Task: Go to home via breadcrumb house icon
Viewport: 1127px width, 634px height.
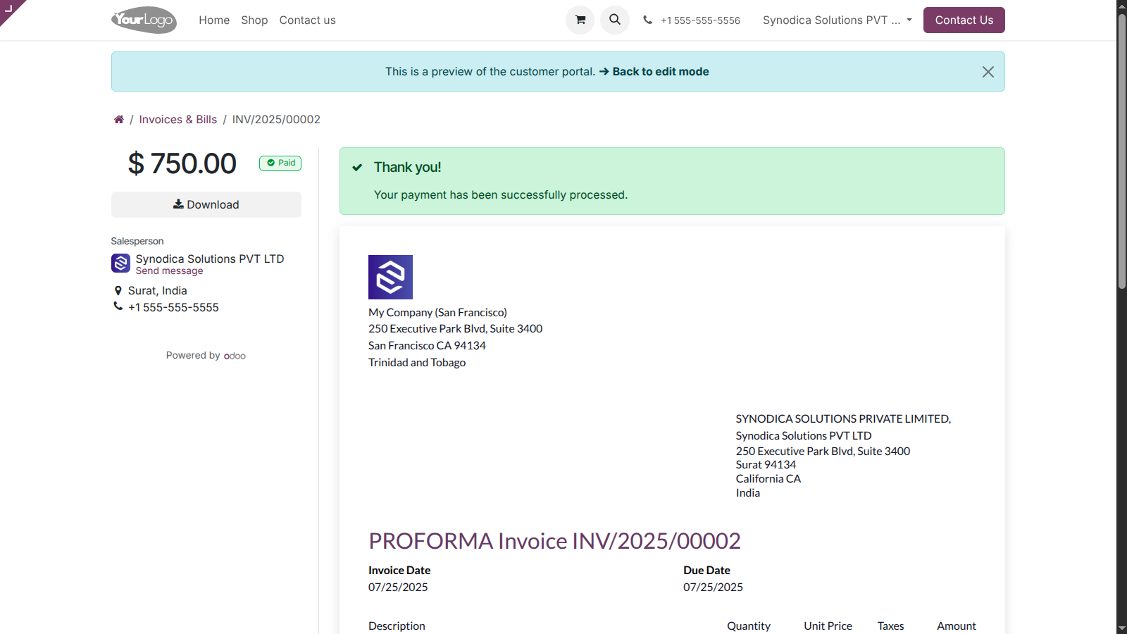Action: tap(118, 120)
